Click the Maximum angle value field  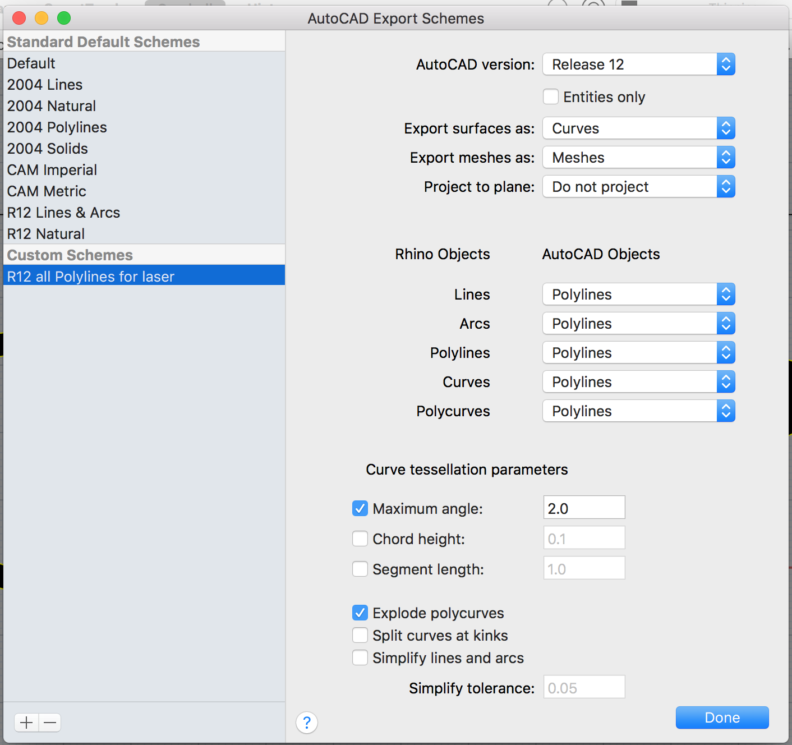tap(584, 508)
